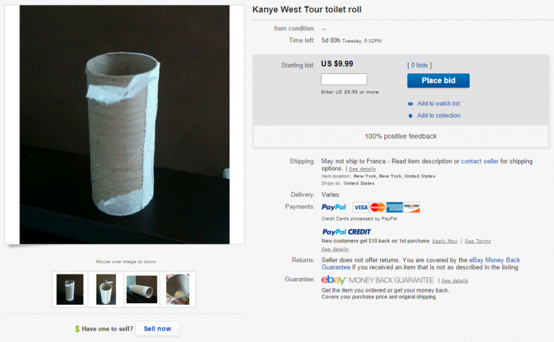Select the third sideways roll thumbnail
The height and width of the screenshot is (342, 554).
tap(141, 290)
